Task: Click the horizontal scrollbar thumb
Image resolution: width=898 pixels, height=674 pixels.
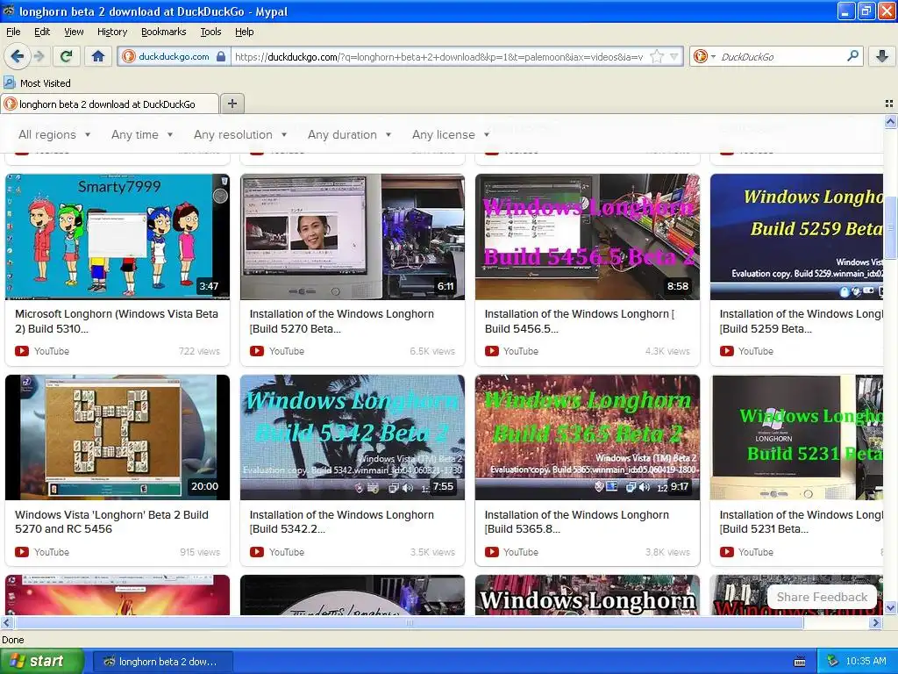Action: [x=409, y=622]
